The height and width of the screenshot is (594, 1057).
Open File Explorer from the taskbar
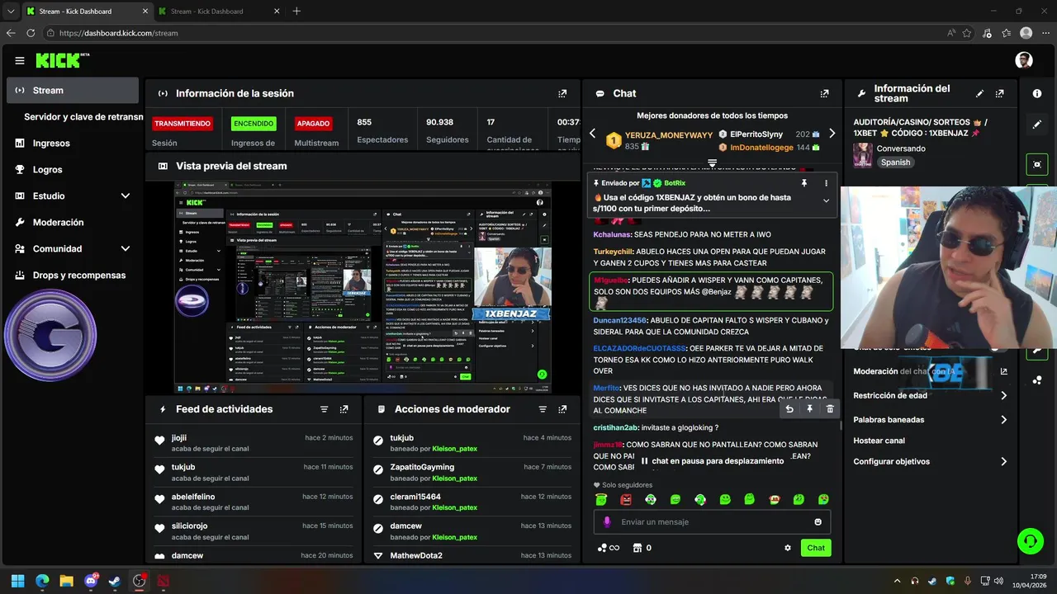tap(66, 581)
